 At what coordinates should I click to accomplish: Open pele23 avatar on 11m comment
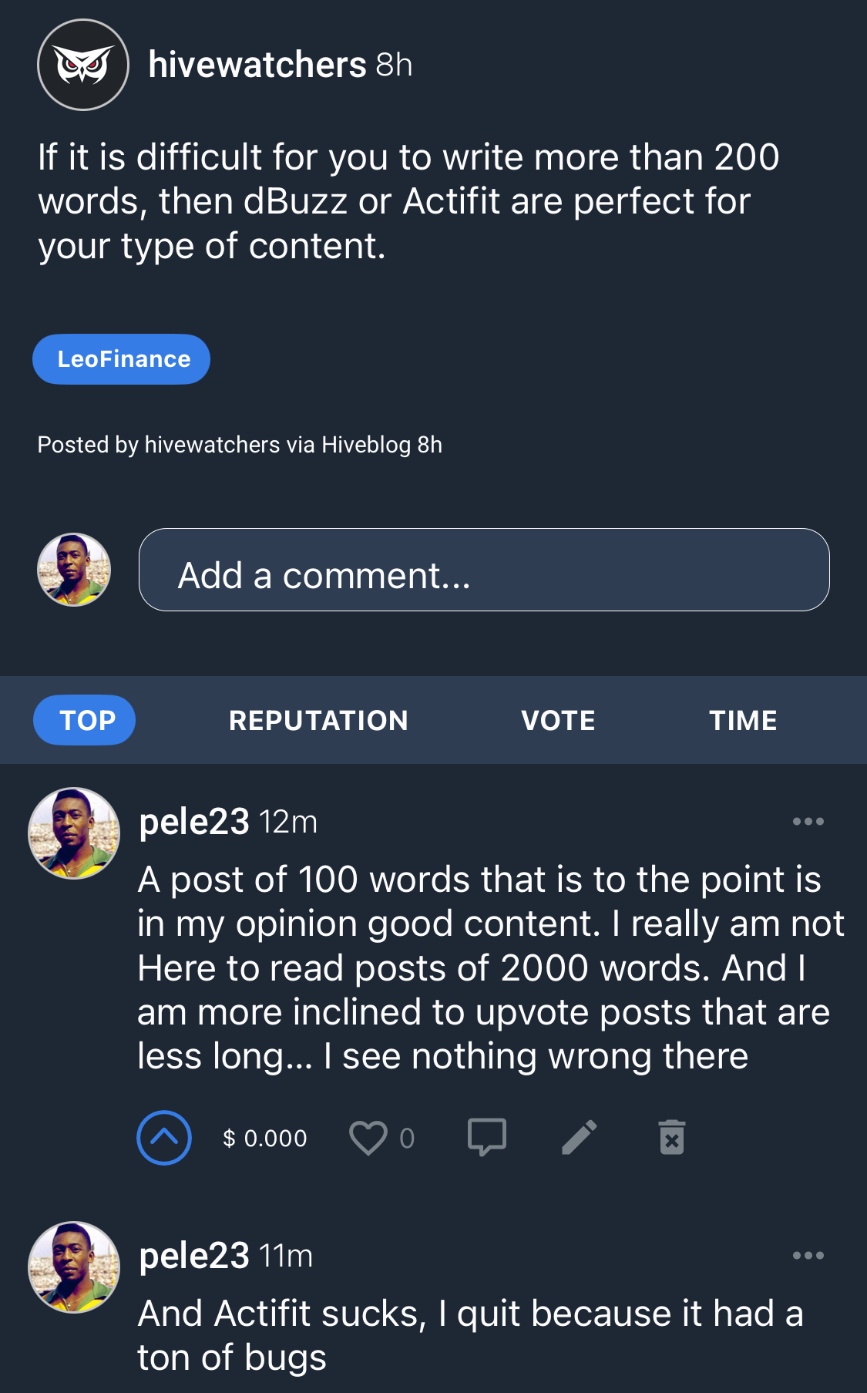tap(74, 1267)
